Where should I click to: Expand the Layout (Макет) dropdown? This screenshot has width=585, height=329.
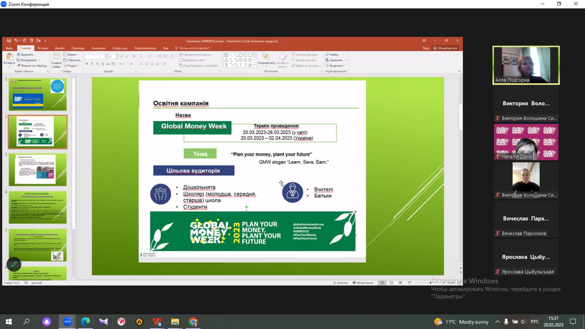point(72,54)
